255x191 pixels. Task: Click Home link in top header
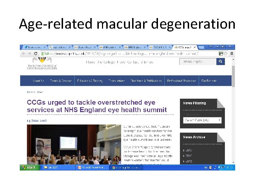pos(90,62)
